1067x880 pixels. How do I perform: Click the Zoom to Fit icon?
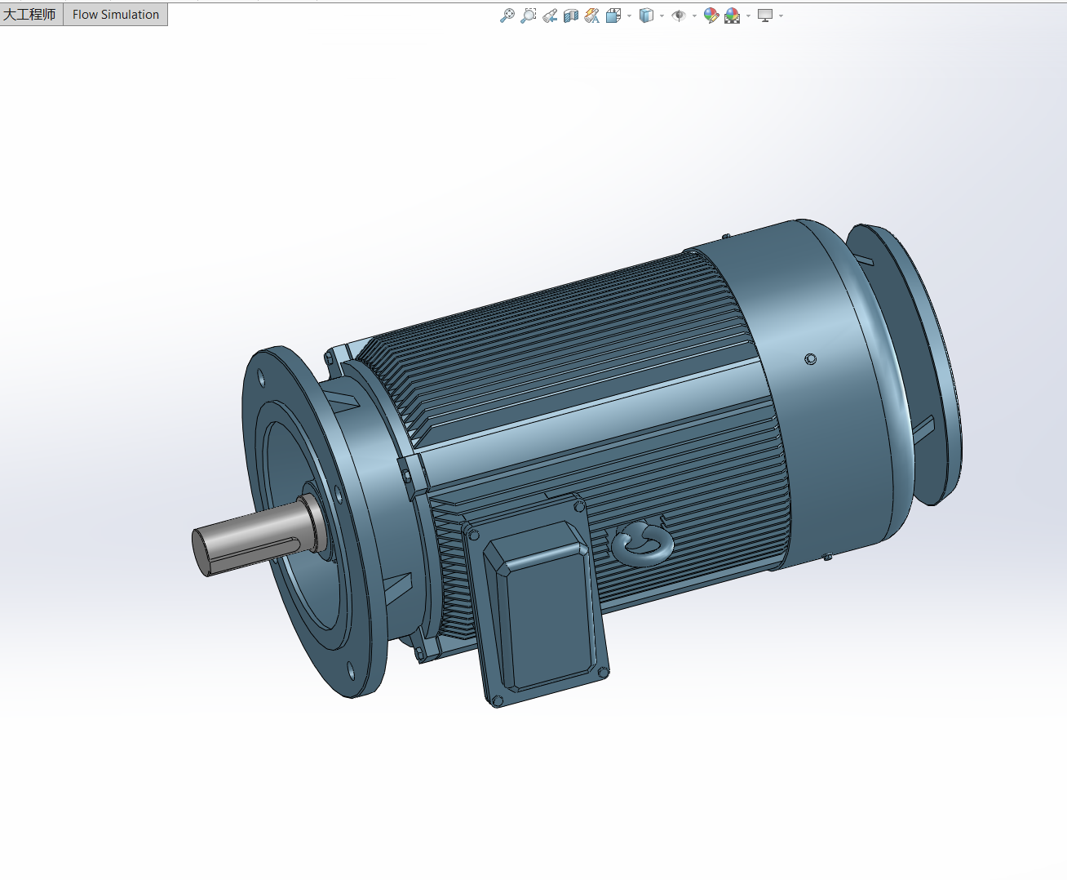(507, 16)
